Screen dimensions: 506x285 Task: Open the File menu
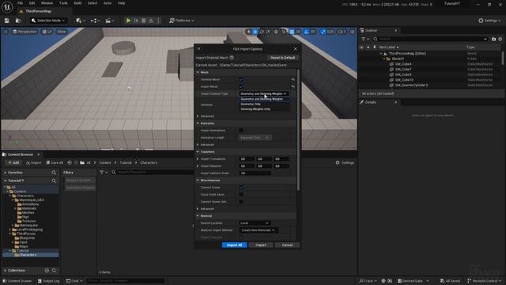tap(20, 3)
